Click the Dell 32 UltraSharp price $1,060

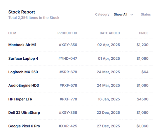pos(143,113)
